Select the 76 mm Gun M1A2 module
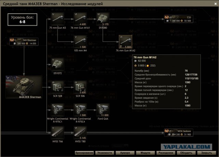The image size is (219, 157). pos(126,42)
